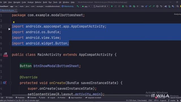Screen dimensions: 181x102
Task: Open the Window menu
Action: (66, 2)
